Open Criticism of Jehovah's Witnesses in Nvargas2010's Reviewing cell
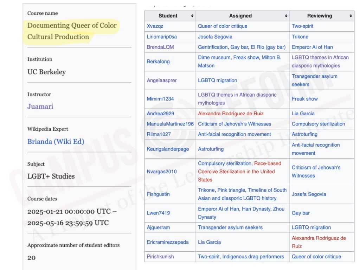Image resolution: width=360 pixels, height=270 pixels. (x=316, y=172)
